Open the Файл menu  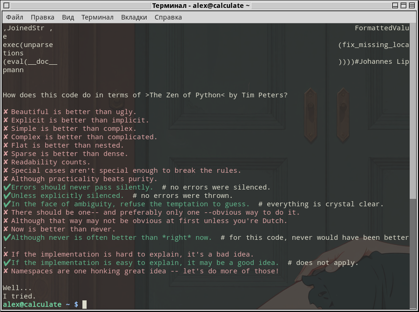pyautogui.click(x=14, y=17)
